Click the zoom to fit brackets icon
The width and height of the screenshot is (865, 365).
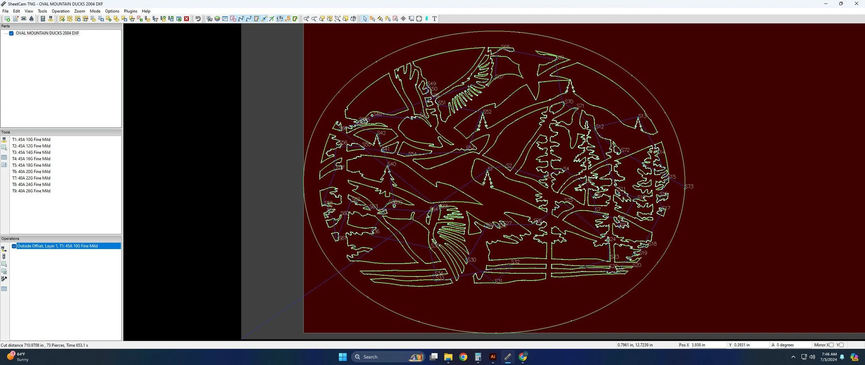tap(337, 19)
